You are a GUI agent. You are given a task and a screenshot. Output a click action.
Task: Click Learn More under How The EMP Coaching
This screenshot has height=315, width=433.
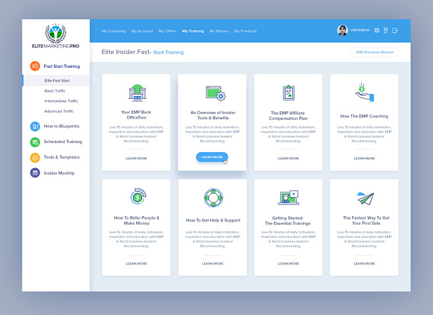365,158
